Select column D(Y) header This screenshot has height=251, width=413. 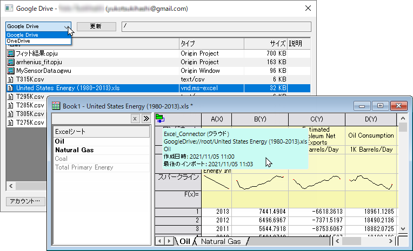[x=371, y=119]
